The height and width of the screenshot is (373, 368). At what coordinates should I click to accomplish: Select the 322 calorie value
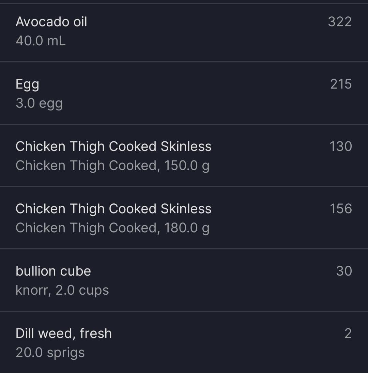point(340,22)
